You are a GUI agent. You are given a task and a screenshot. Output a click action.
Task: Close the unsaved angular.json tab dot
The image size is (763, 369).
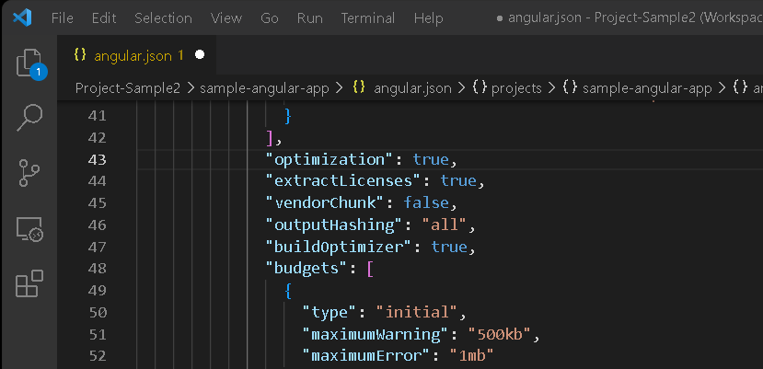200,54
